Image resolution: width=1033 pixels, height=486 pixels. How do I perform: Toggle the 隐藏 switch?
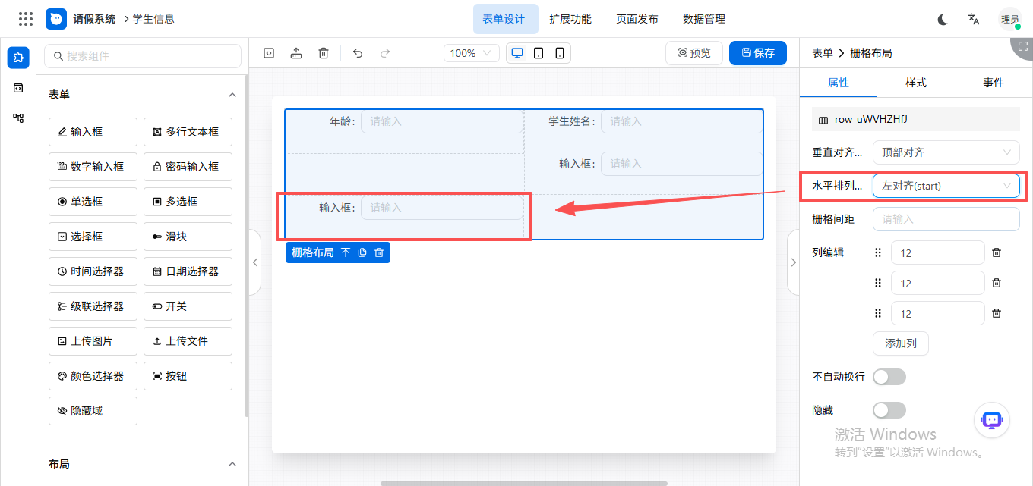point(889,410)
